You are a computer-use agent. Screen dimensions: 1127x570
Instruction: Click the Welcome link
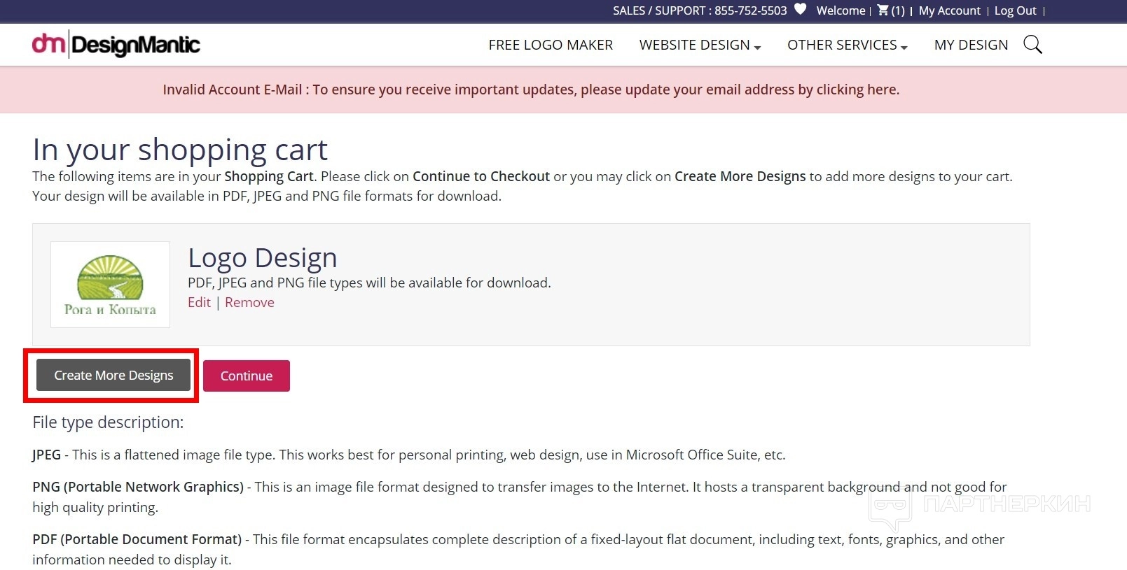pos(841,10)
